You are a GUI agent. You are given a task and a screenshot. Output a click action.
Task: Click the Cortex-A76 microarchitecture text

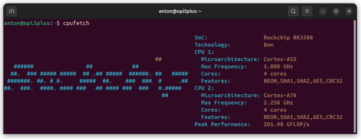click(280, 95)
